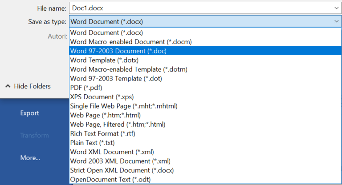Select Strict Open XML Document (*.docx)

(x=205, y=170)
